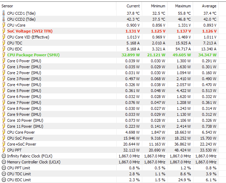Click lightning icon beside CPU SoC Power

click(x=4, y=138)
